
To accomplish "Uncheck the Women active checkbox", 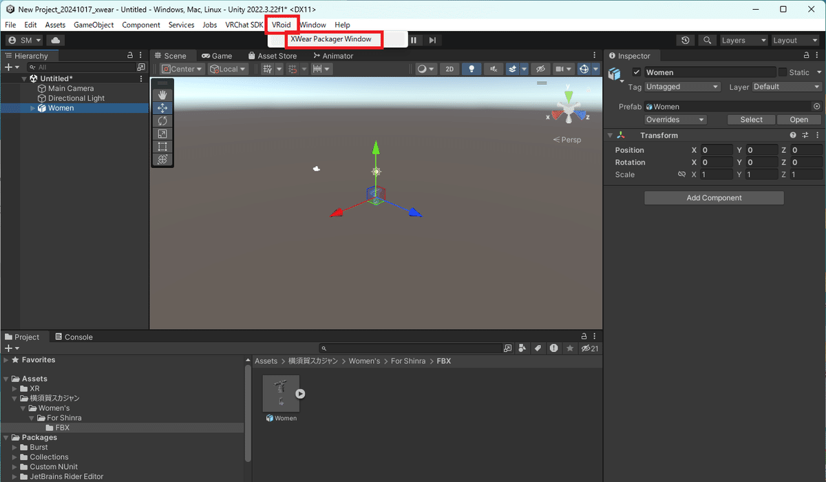I will tap(637, 72).
